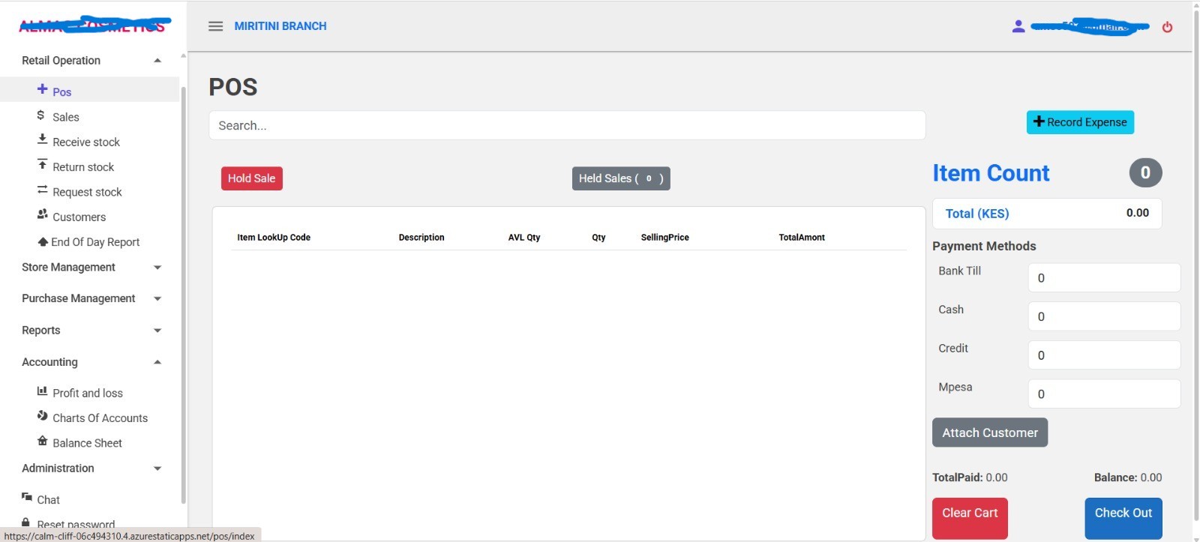Open the Chat page
Image resolution: width=1200 pixels, height=542 pixels.
pos(48,500)
